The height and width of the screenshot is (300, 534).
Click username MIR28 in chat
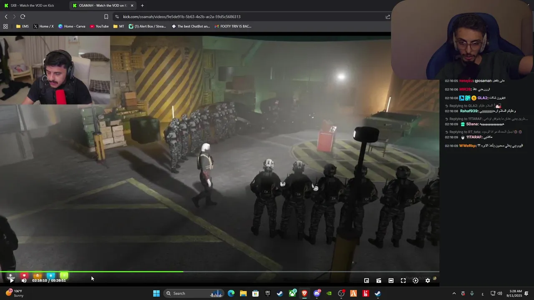coord(465,89)
